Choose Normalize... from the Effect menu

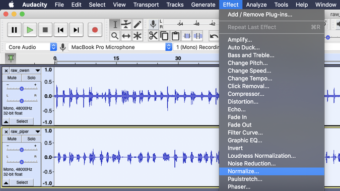pos(271,171)
